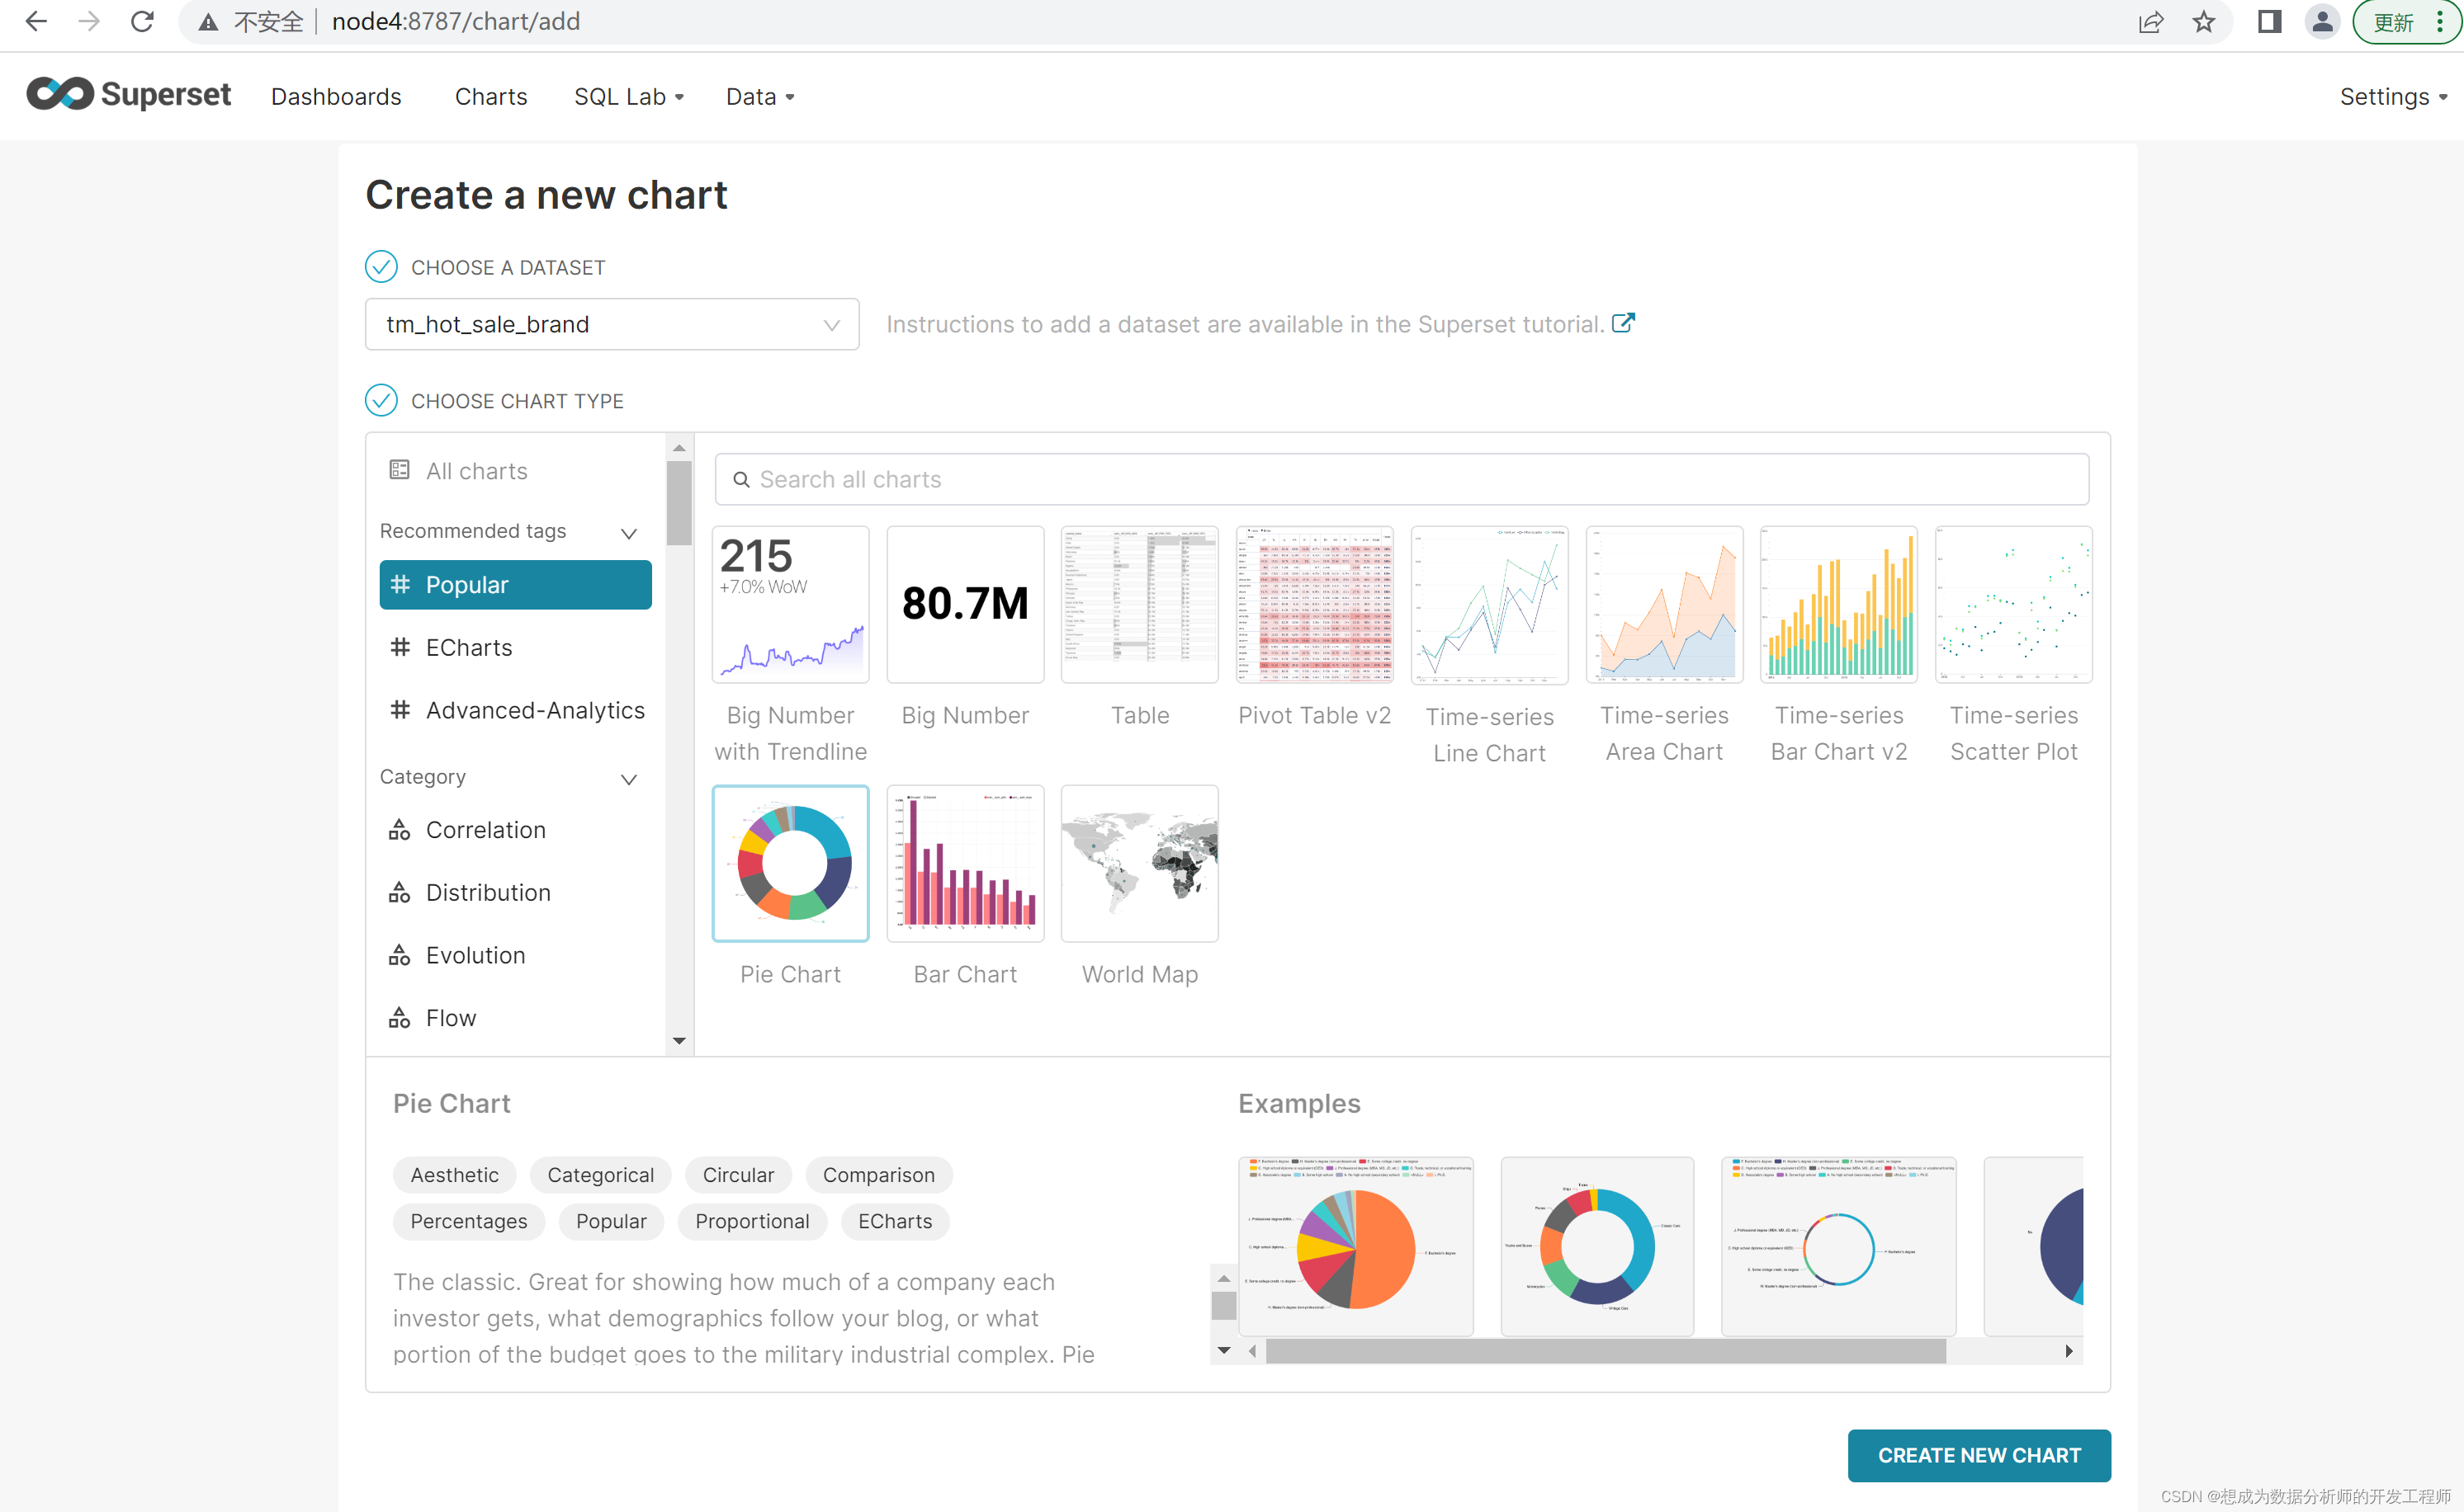The width and height of the screenshot is (2464, 1512).
Task: Click the examples horizontal scrollbar thumb
Action: 1606,1351
